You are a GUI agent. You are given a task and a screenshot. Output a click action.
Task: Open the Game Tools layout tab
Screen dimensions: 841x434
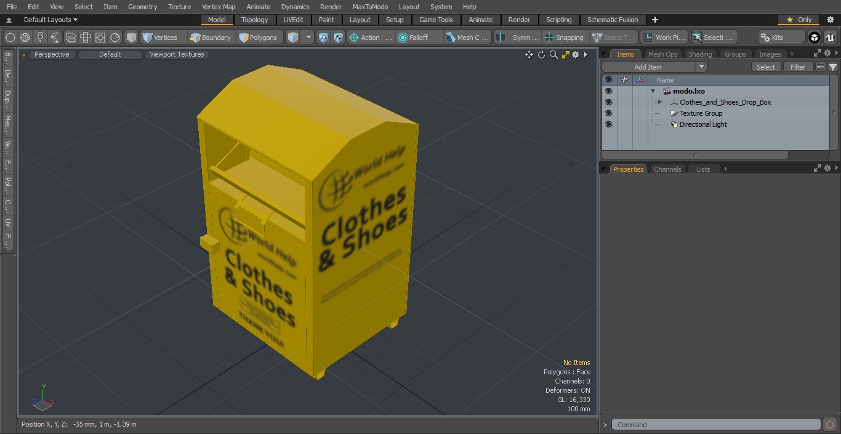pyautogui.click(x=436, y=20)
